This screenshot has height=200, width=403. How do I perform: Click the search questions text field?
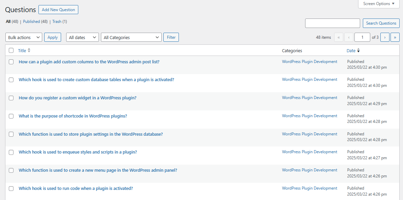pyautogui.click(x=332, y=23)
